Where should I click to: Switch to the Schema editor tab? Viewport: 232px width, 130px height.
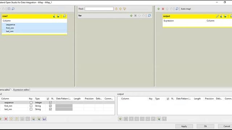pos(5,90)
